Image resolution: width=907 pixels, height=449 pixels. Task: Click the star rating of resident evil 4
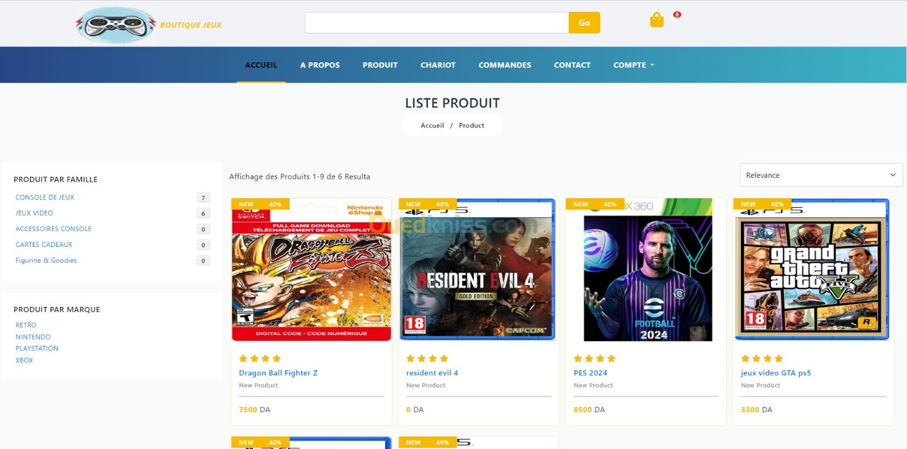(427, 358)
